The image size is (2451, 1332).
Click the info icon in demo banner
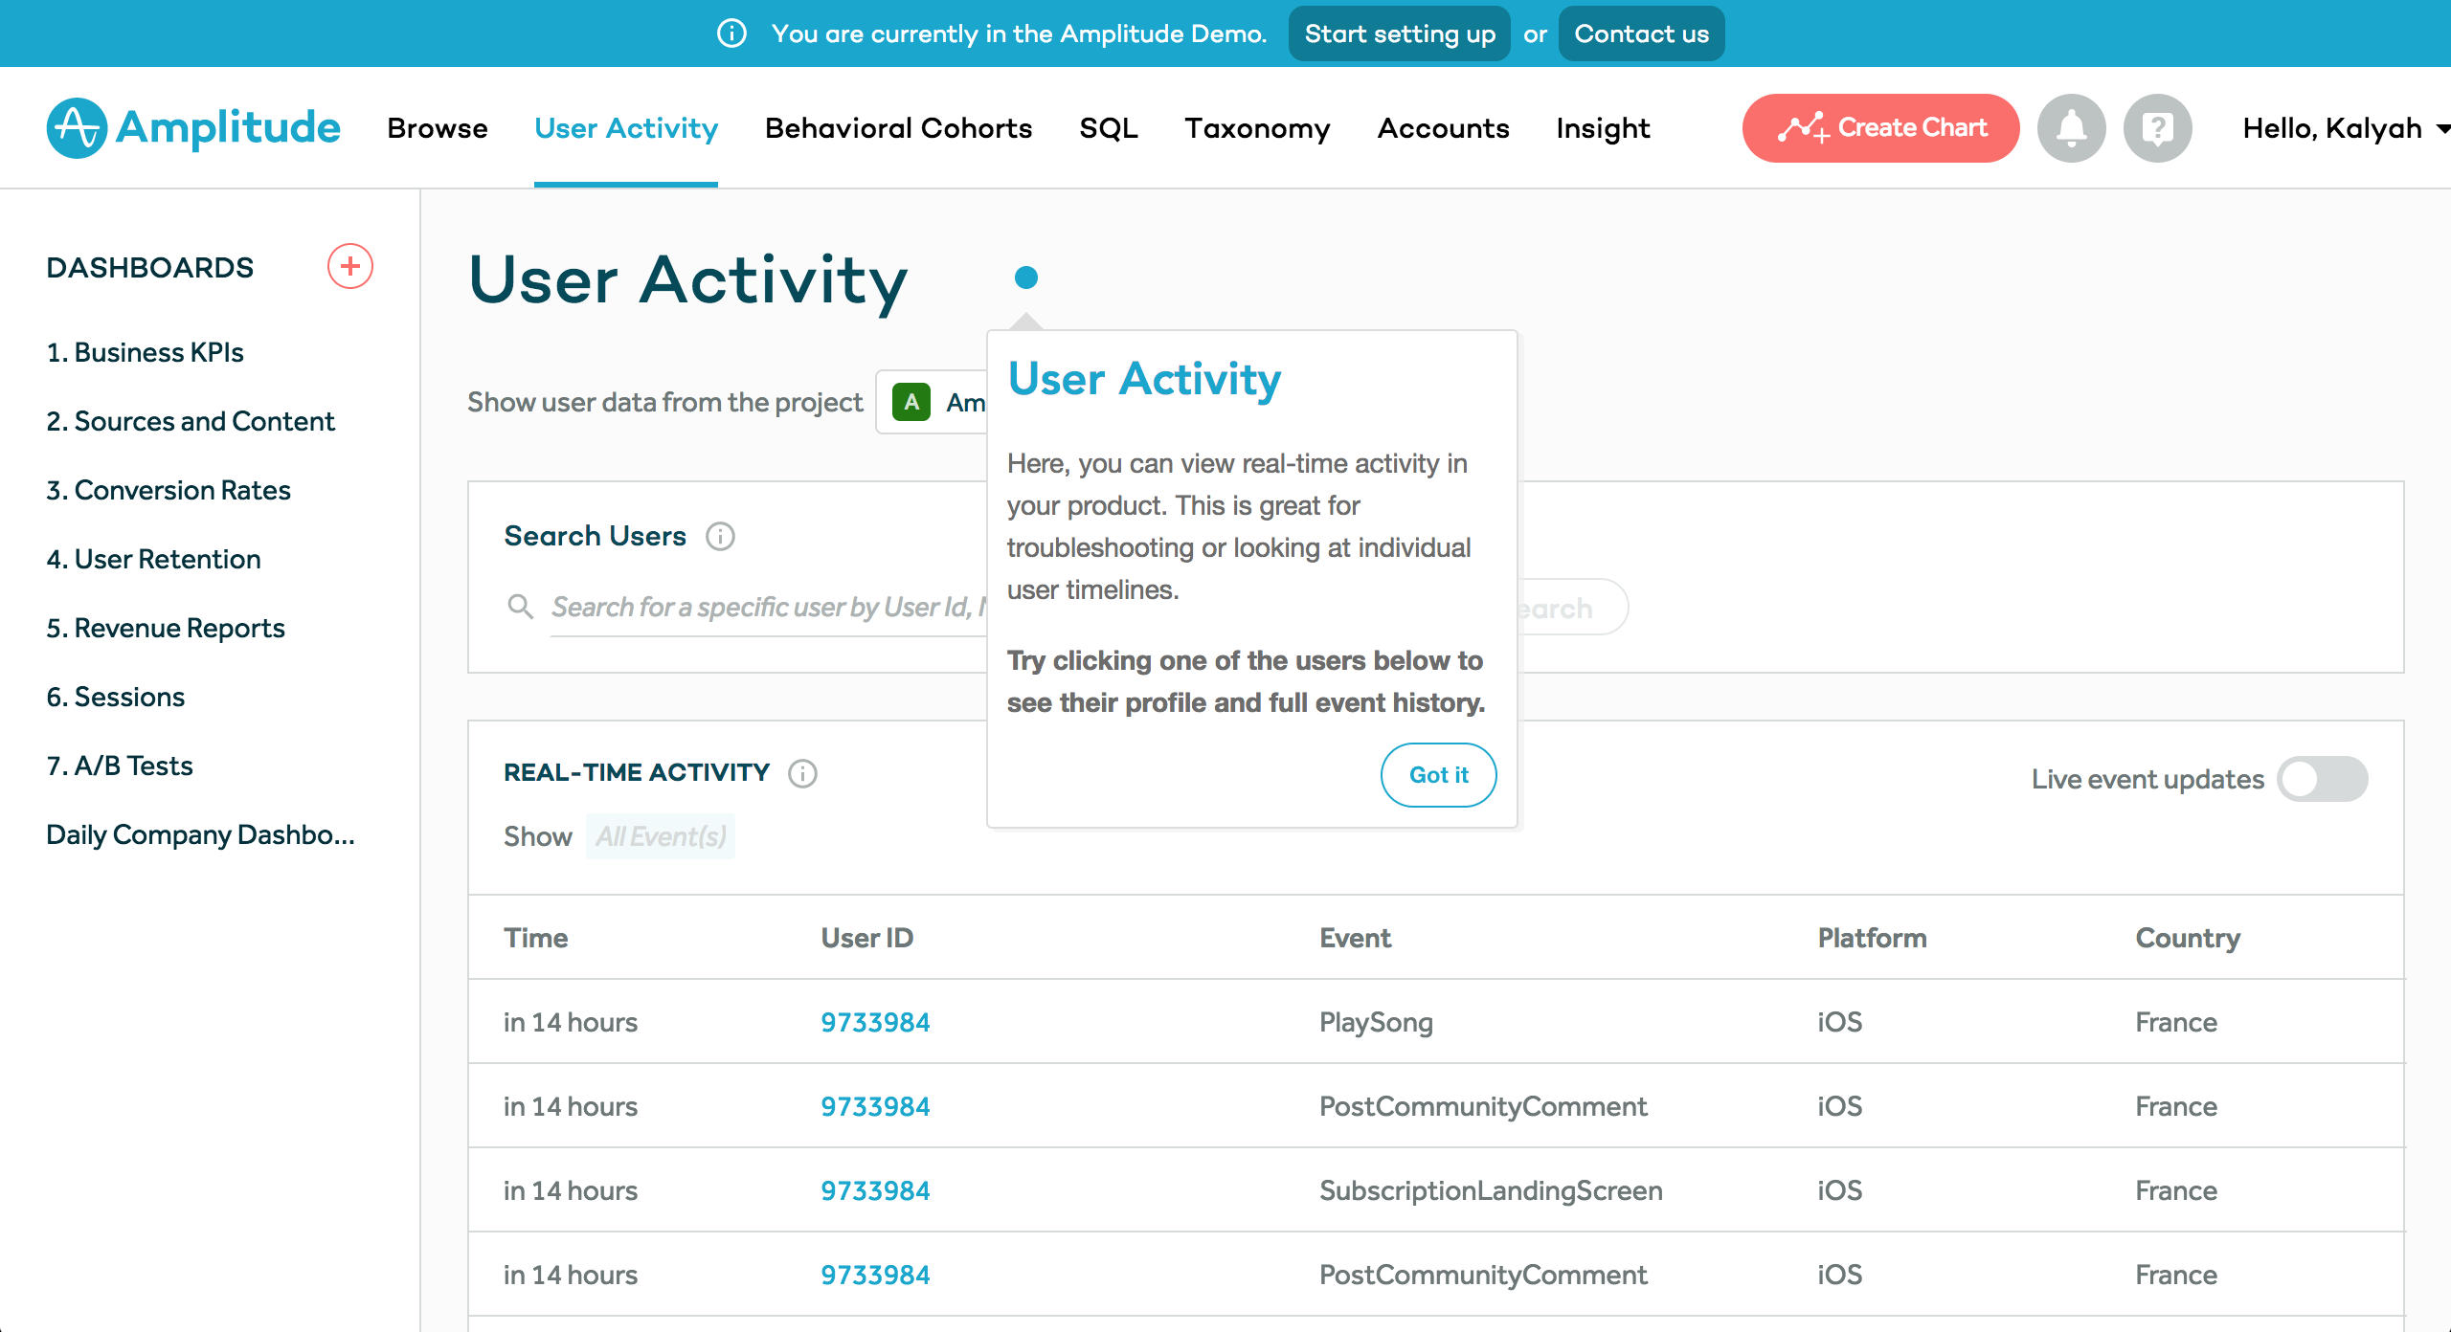731,33
